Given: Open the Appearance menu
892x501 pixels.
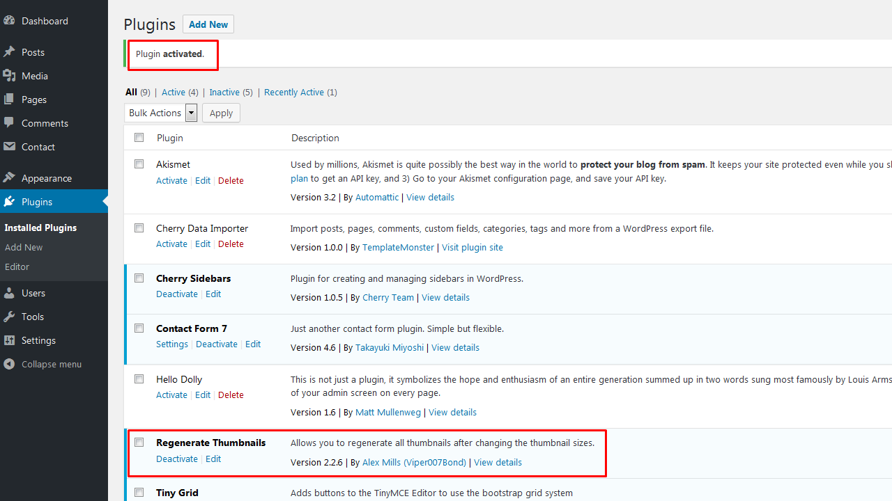Looking at the screenshot, I should (x=47, y=178).
